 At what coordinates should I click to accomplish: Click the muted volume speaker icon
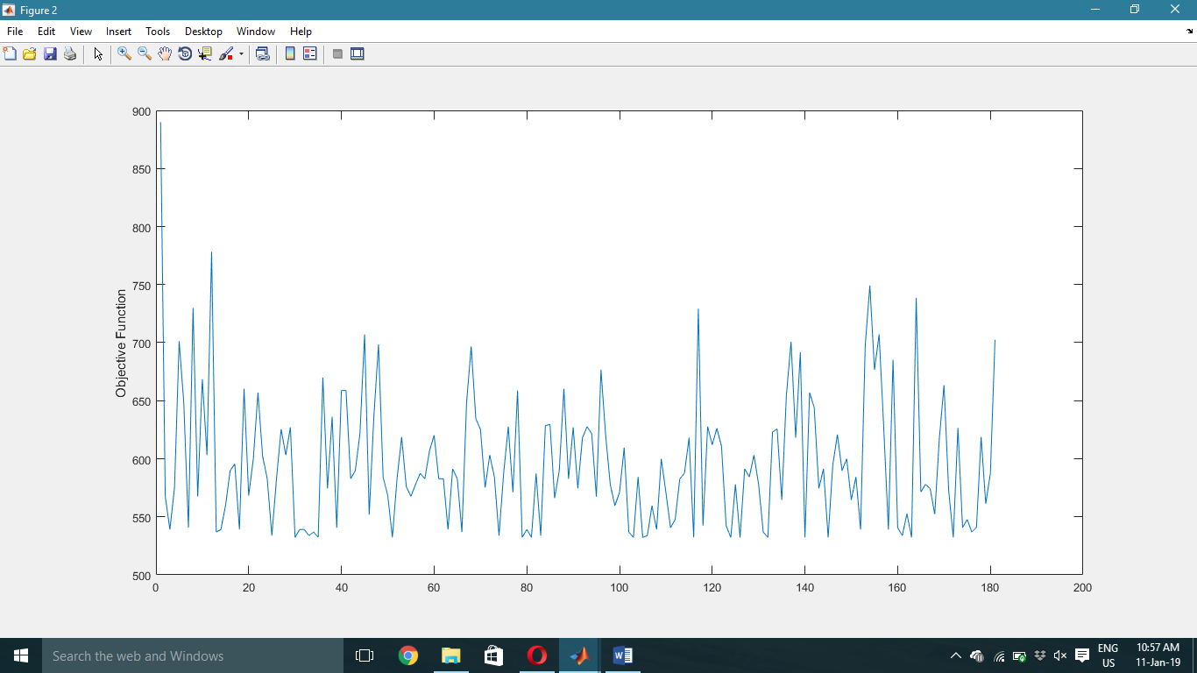[x=1060, y=655]
